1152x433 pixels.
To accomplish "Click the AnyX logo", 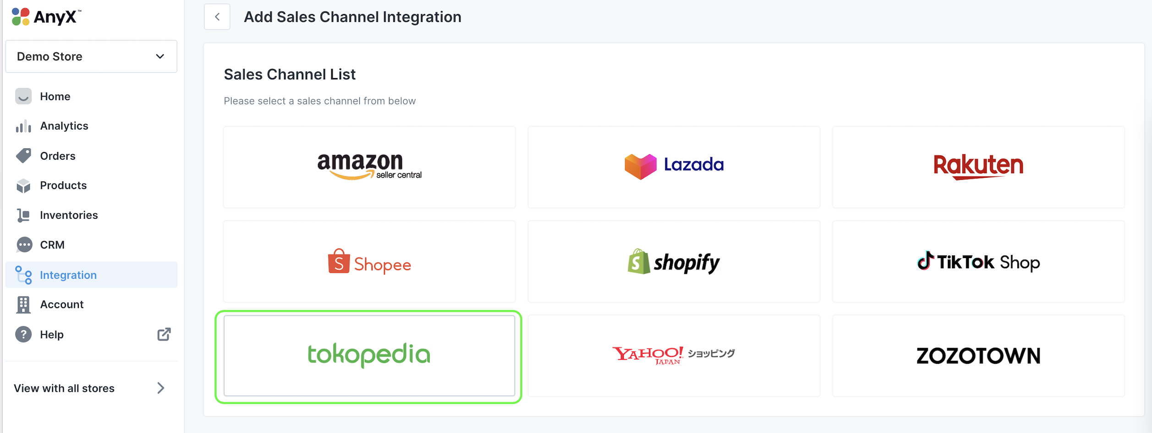I will tap(46, 17).
